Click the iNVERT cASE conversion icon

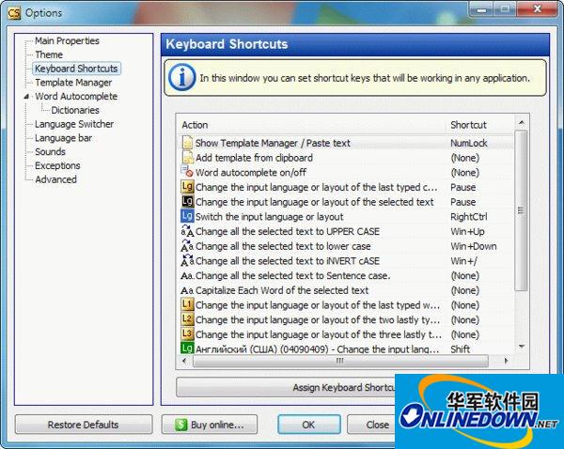click(x=187, y=260)
